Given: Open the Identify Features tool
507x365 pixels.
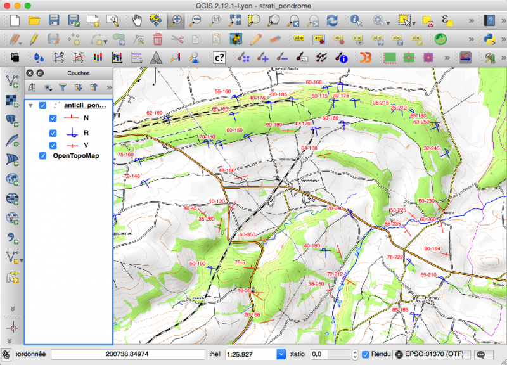Looking at the screenshot, I should [x=356, y=20].
